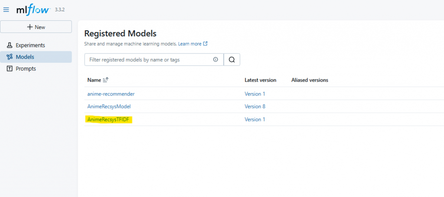
Task: Click the MLflow logo
Action: (x=33, y=10)
